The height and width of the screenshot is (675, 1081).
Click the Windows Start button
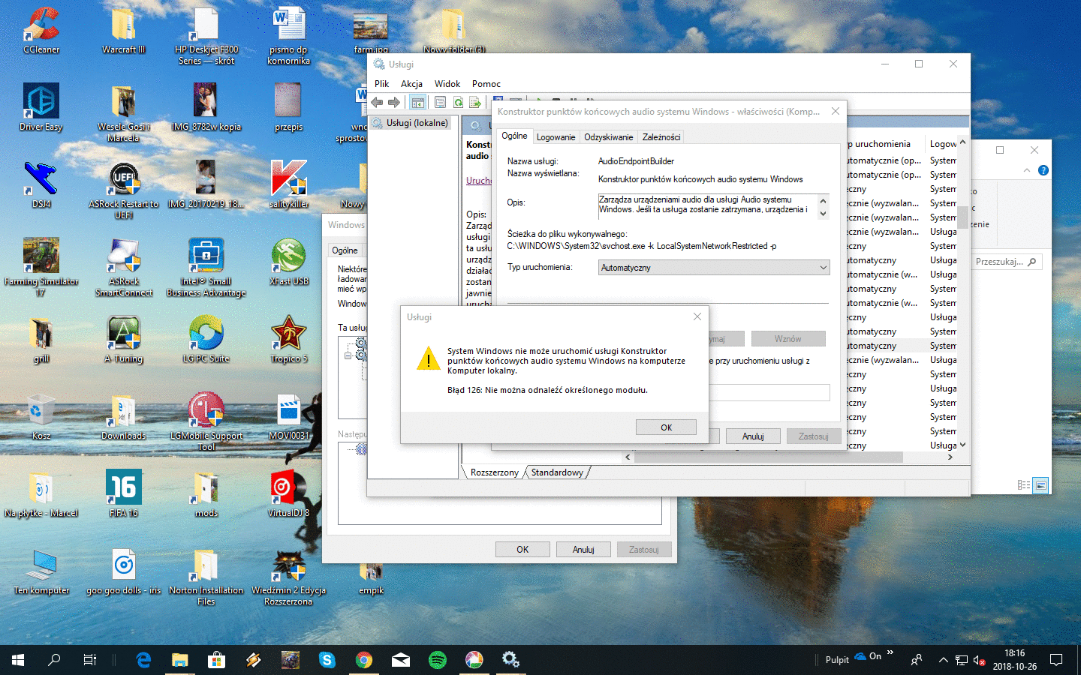point(18,660)
